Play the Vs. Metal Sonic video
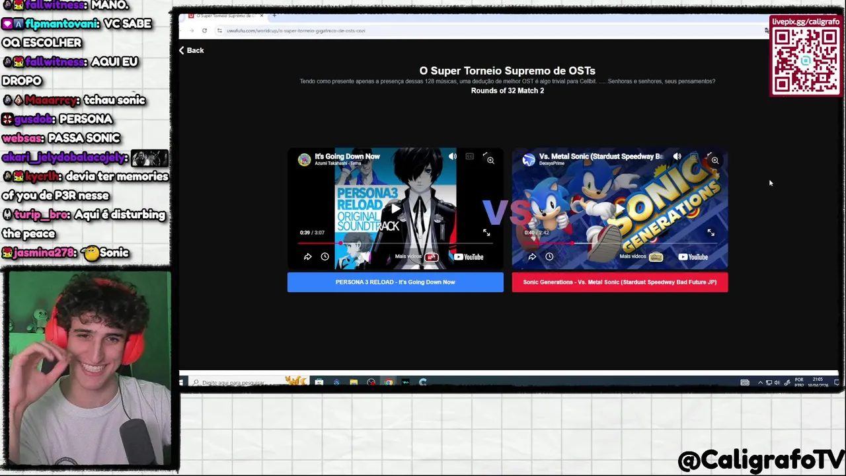Viewport: 846px width, 476px height. (x=620, y=209)
